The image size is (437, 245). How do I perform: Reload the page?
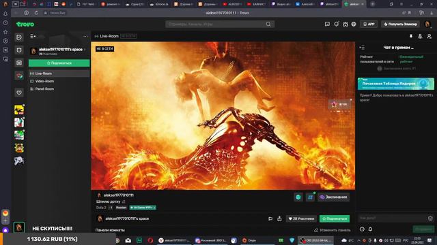(36, 13)
